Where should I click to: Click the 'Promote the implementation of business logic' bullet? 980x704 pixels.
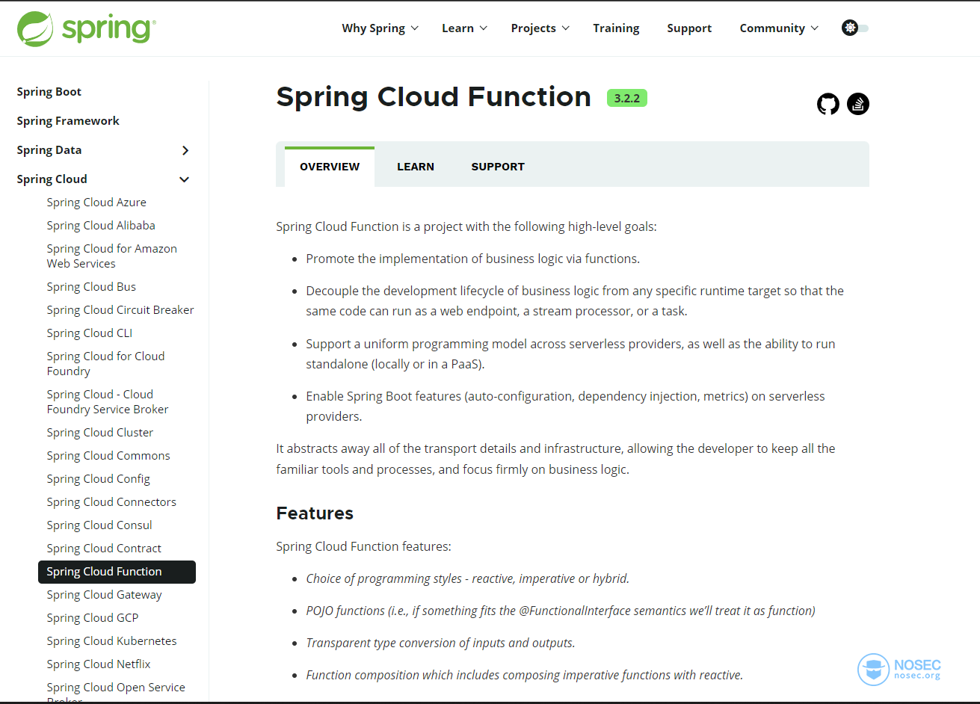(x=472, y=259)
